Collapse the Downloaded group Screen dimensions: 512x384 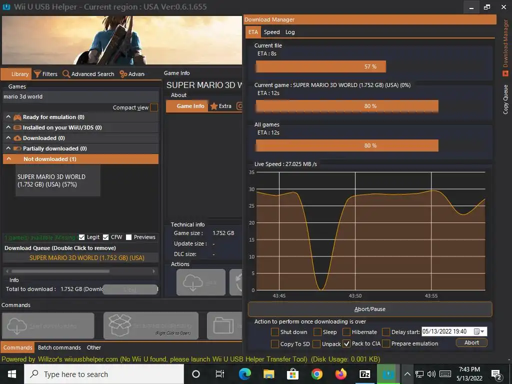click(8, 138)
